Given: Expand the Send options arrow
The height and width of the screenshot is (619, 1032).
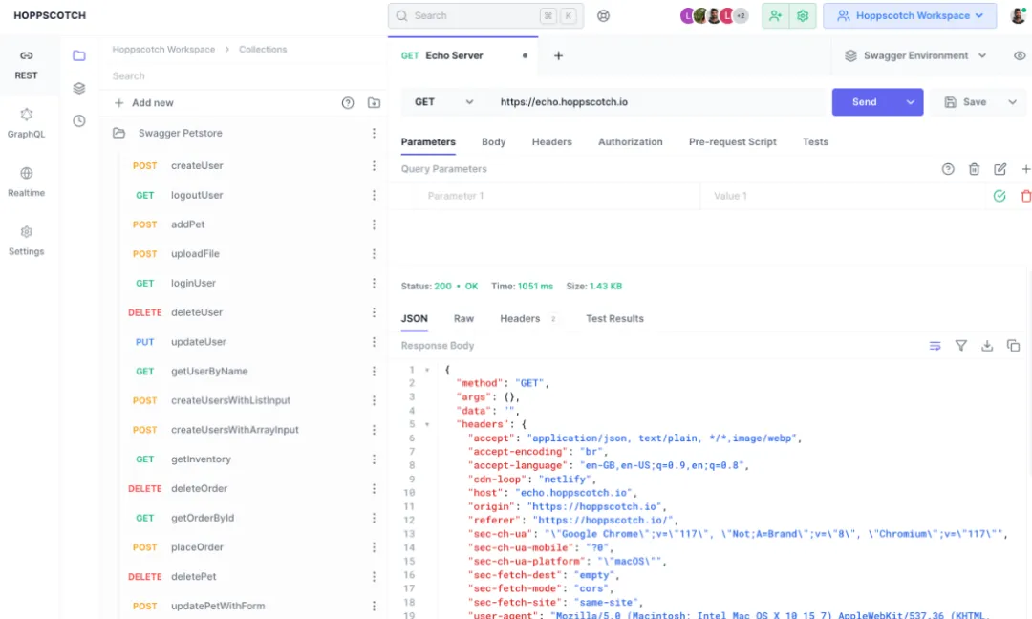Looking at the screenshot, I should 911,102.
